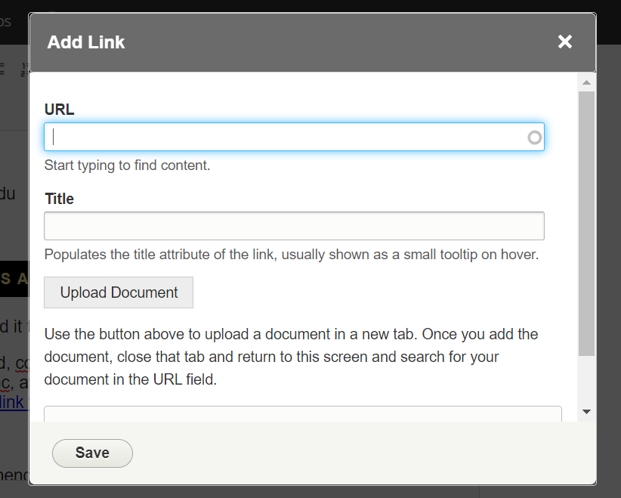Click inside the Title input box

pyautogui.click(x=294, y=226)
